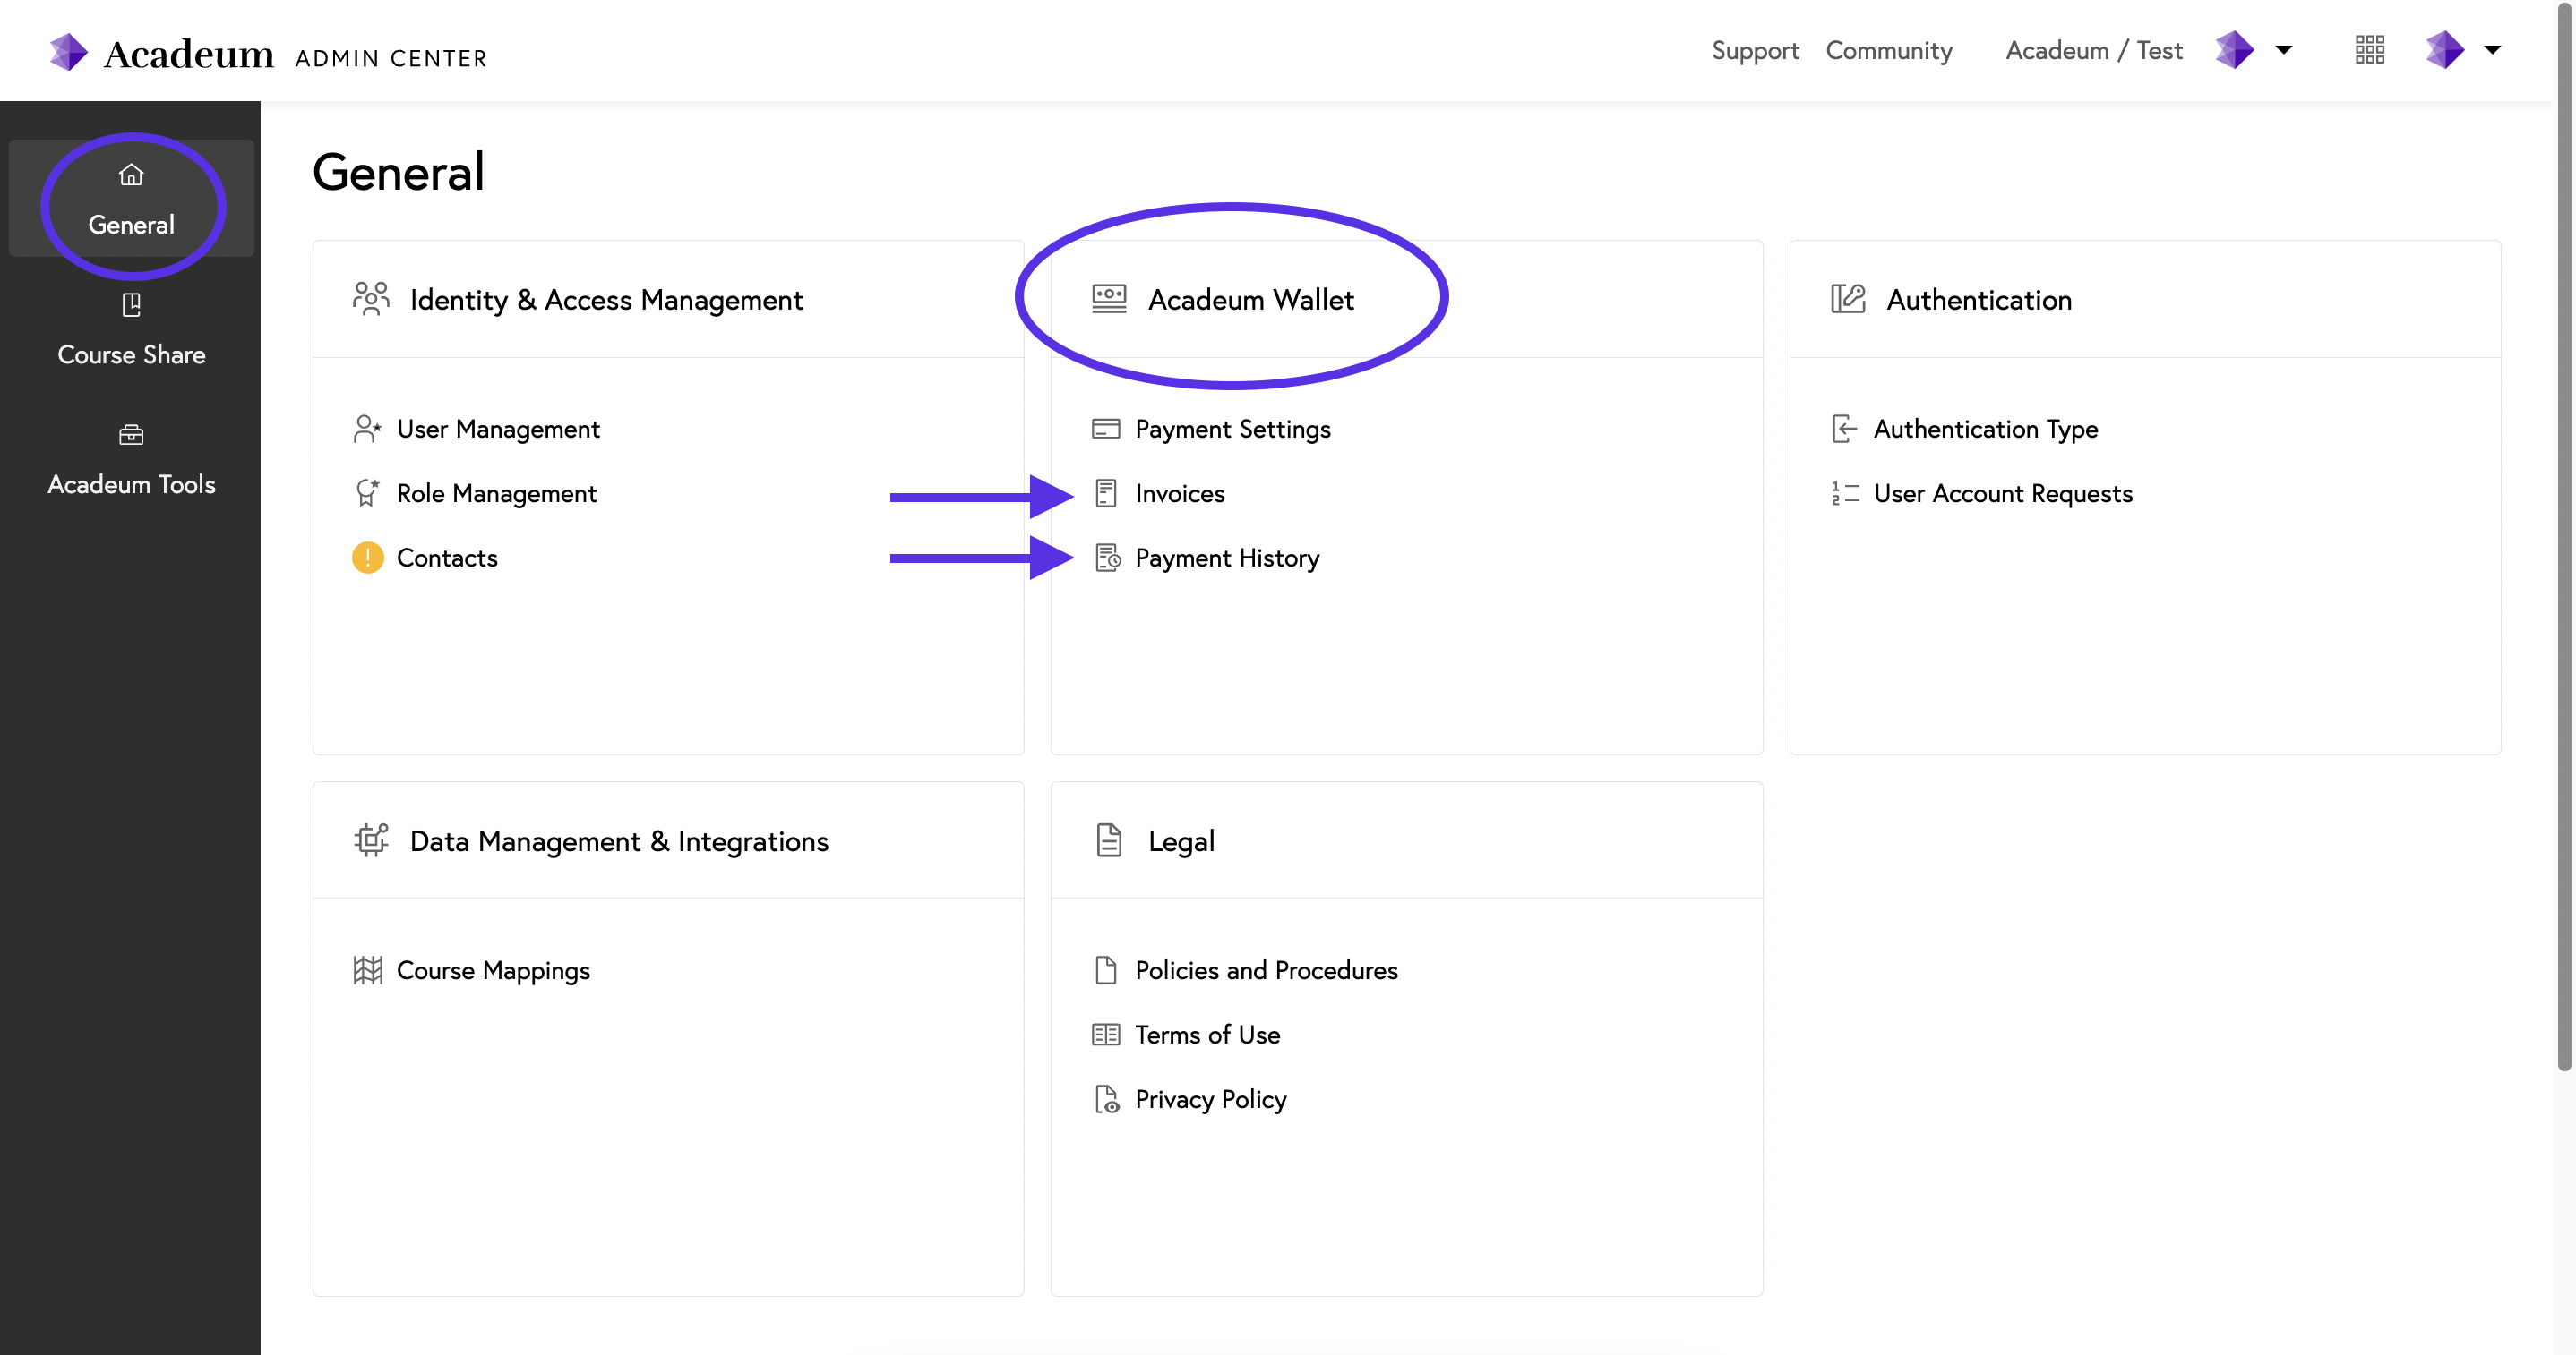The width and height of the screenshot is (2576, 1355).
Task: Select Course Share in the sidebar
Action: point(131,329)
